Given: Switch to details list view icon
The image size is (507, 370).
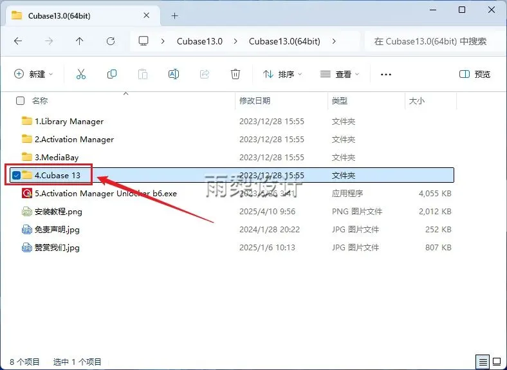Looking at the screenshot, I should tap(483, 362).
